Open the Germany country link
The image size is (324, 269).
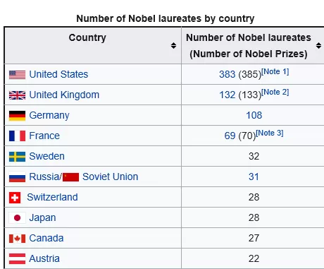[49, 115]
